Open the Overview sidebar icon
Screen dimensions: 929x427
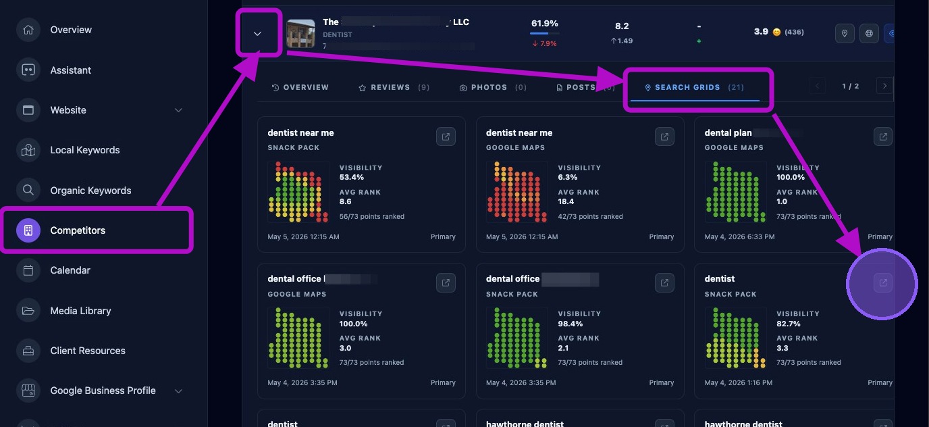coord(28,30)
